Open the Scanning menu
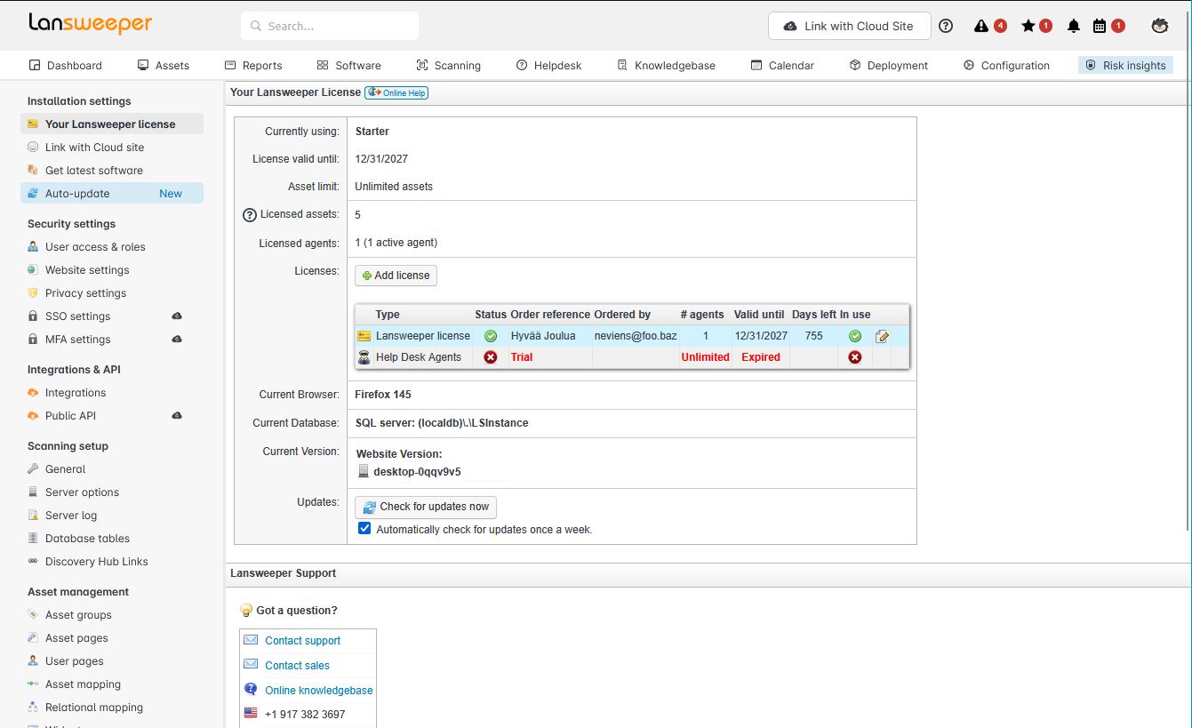The width and height of the screenshot is (1192, 728). [x=449, y=65]
